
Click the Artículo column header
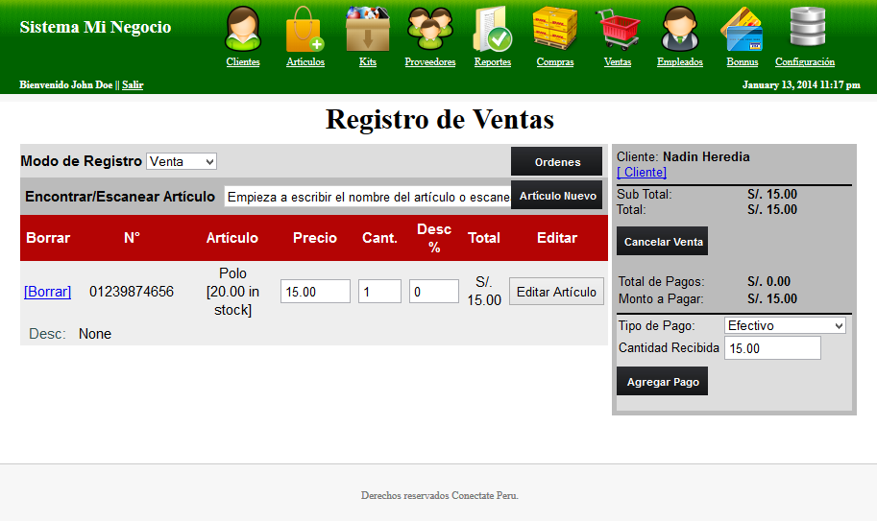[x=232, y=238]
